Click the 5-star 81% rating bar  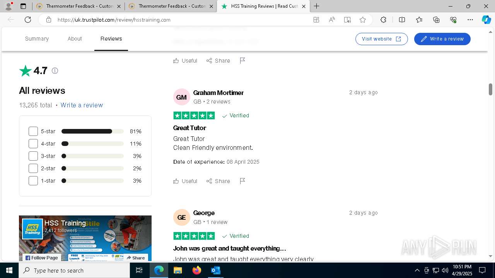click(x=92, y=131)
